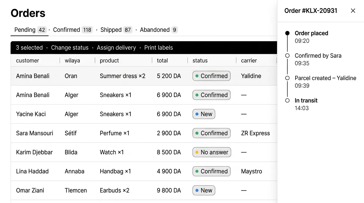Click the customer name Yacine Kaci
The width and height of the screenshot is (364, 203).
pos(31,114)
